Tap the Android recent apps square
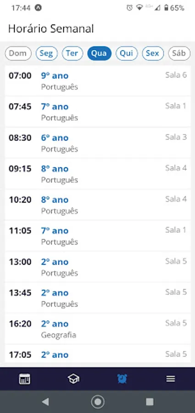The image size is (195, 413). point(150,402)
